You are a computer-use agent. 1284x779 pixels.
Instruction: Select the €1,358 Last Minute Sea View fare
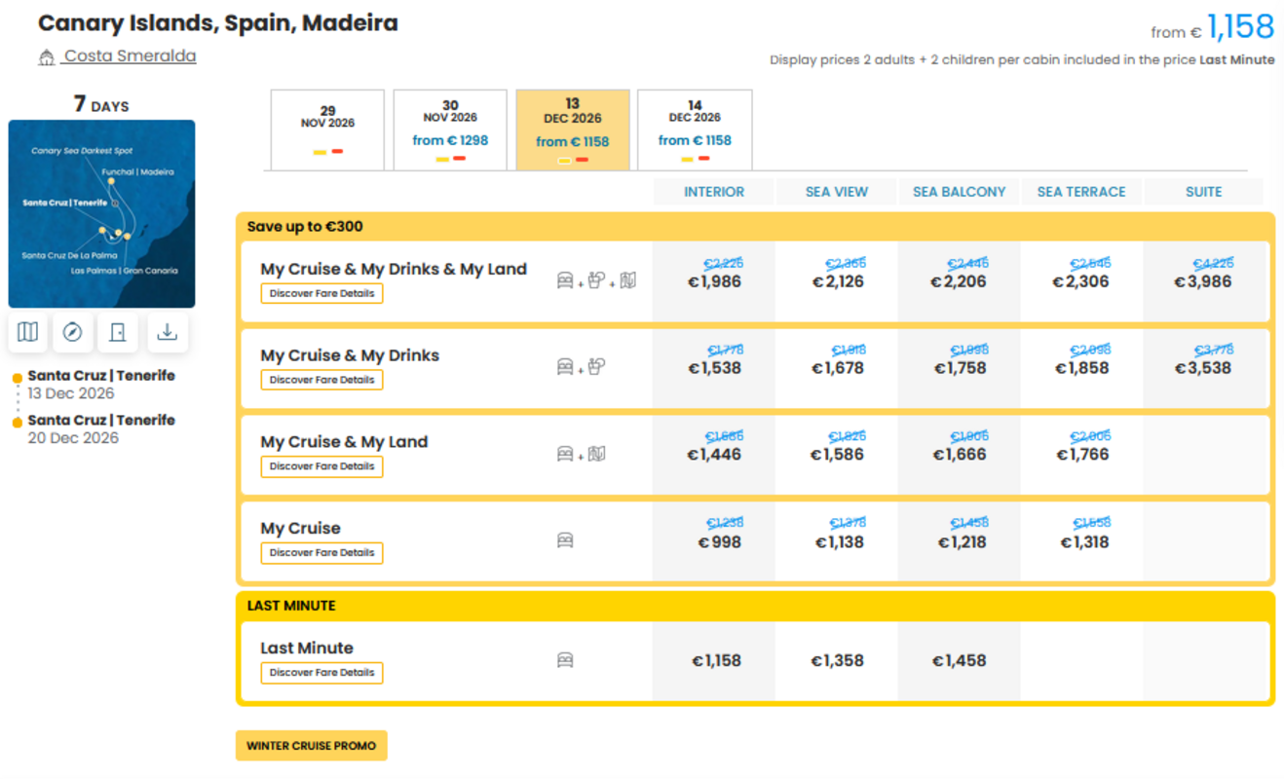tap(837, 660)
